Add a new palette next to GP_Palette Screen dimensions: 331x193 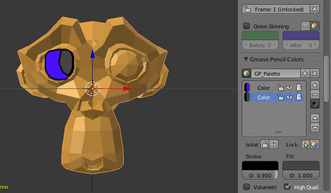coord(305,74)
